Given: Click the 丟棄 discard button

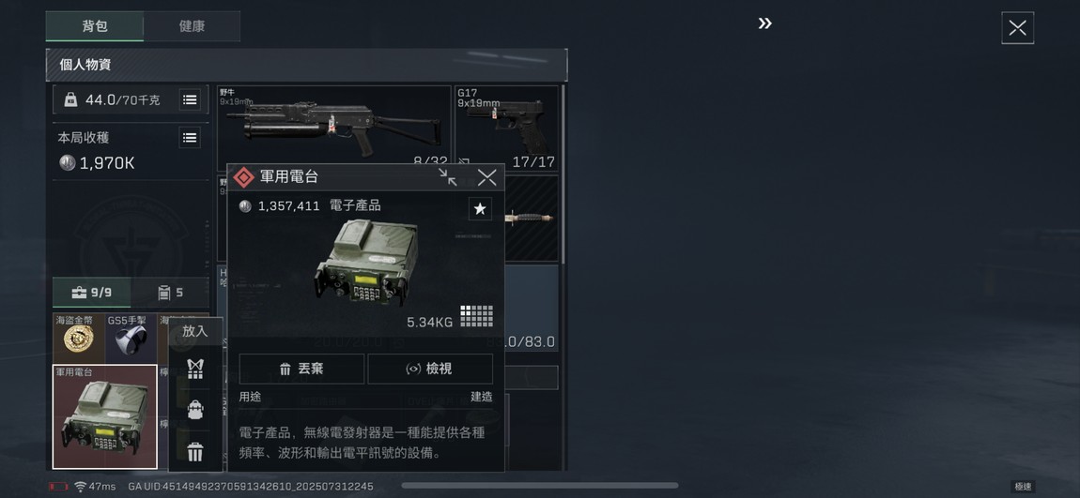Looking at the screenshot, I should (x=301, y=369).
